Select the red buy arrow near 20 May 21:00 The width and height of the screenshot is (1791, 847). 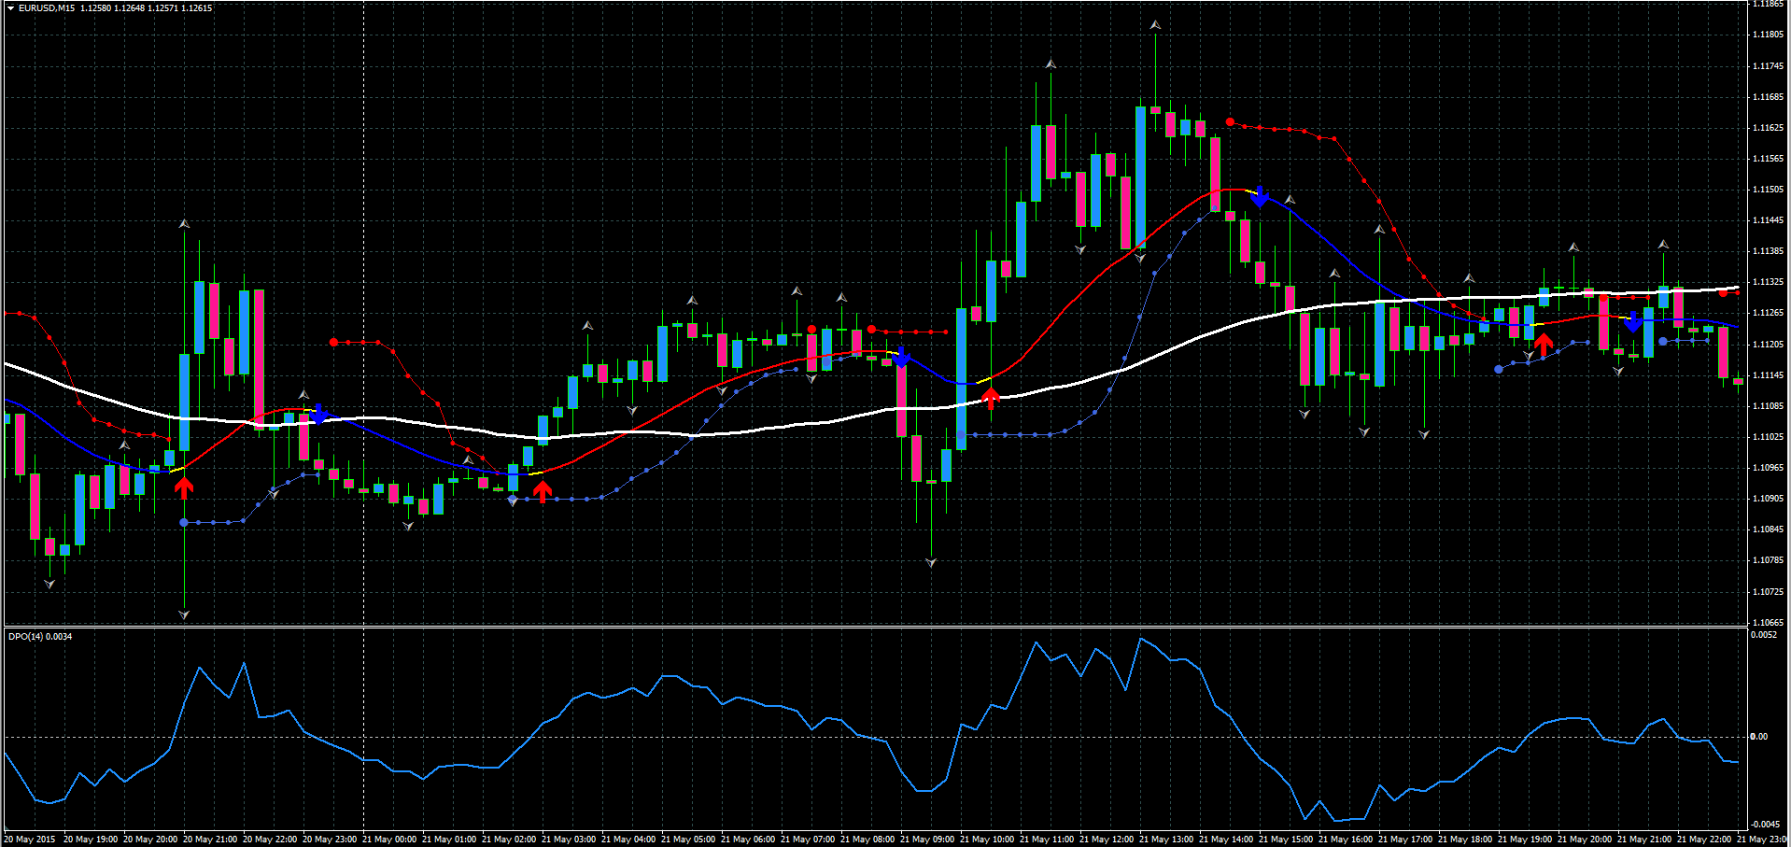(x=184, y=487)
